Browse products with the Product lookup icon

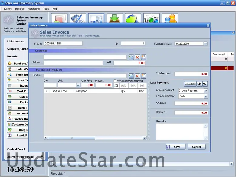coord(131,76)
